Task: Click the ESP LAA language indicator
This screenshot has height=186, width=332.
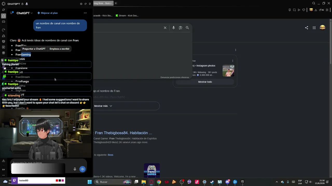Action: tap(300, 182)
